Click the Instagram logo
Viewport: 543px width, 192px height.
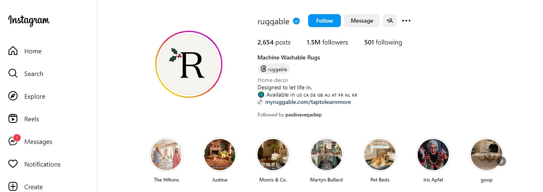pyautogui.click(x=29, y=20)
